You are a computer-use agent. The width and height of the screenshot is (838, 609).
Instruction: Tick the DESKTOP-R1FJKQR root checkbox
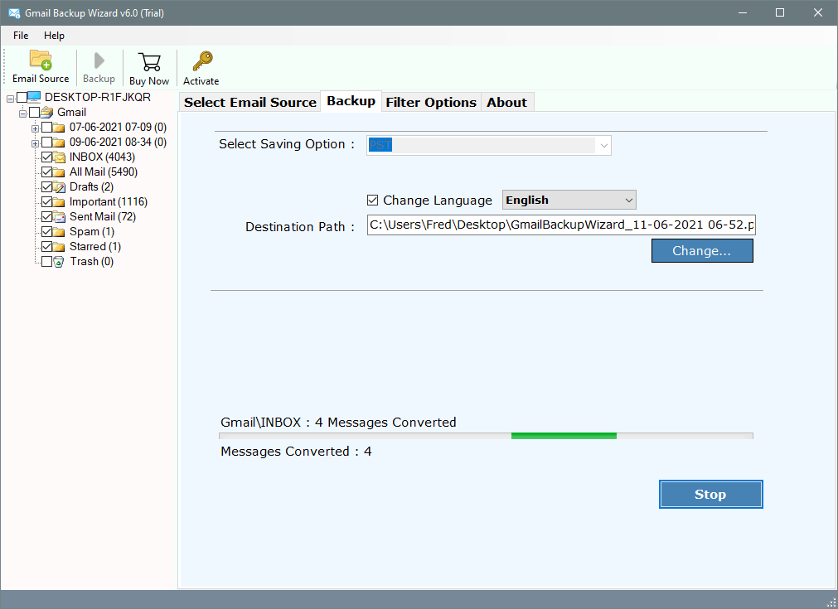pos(22,97)
